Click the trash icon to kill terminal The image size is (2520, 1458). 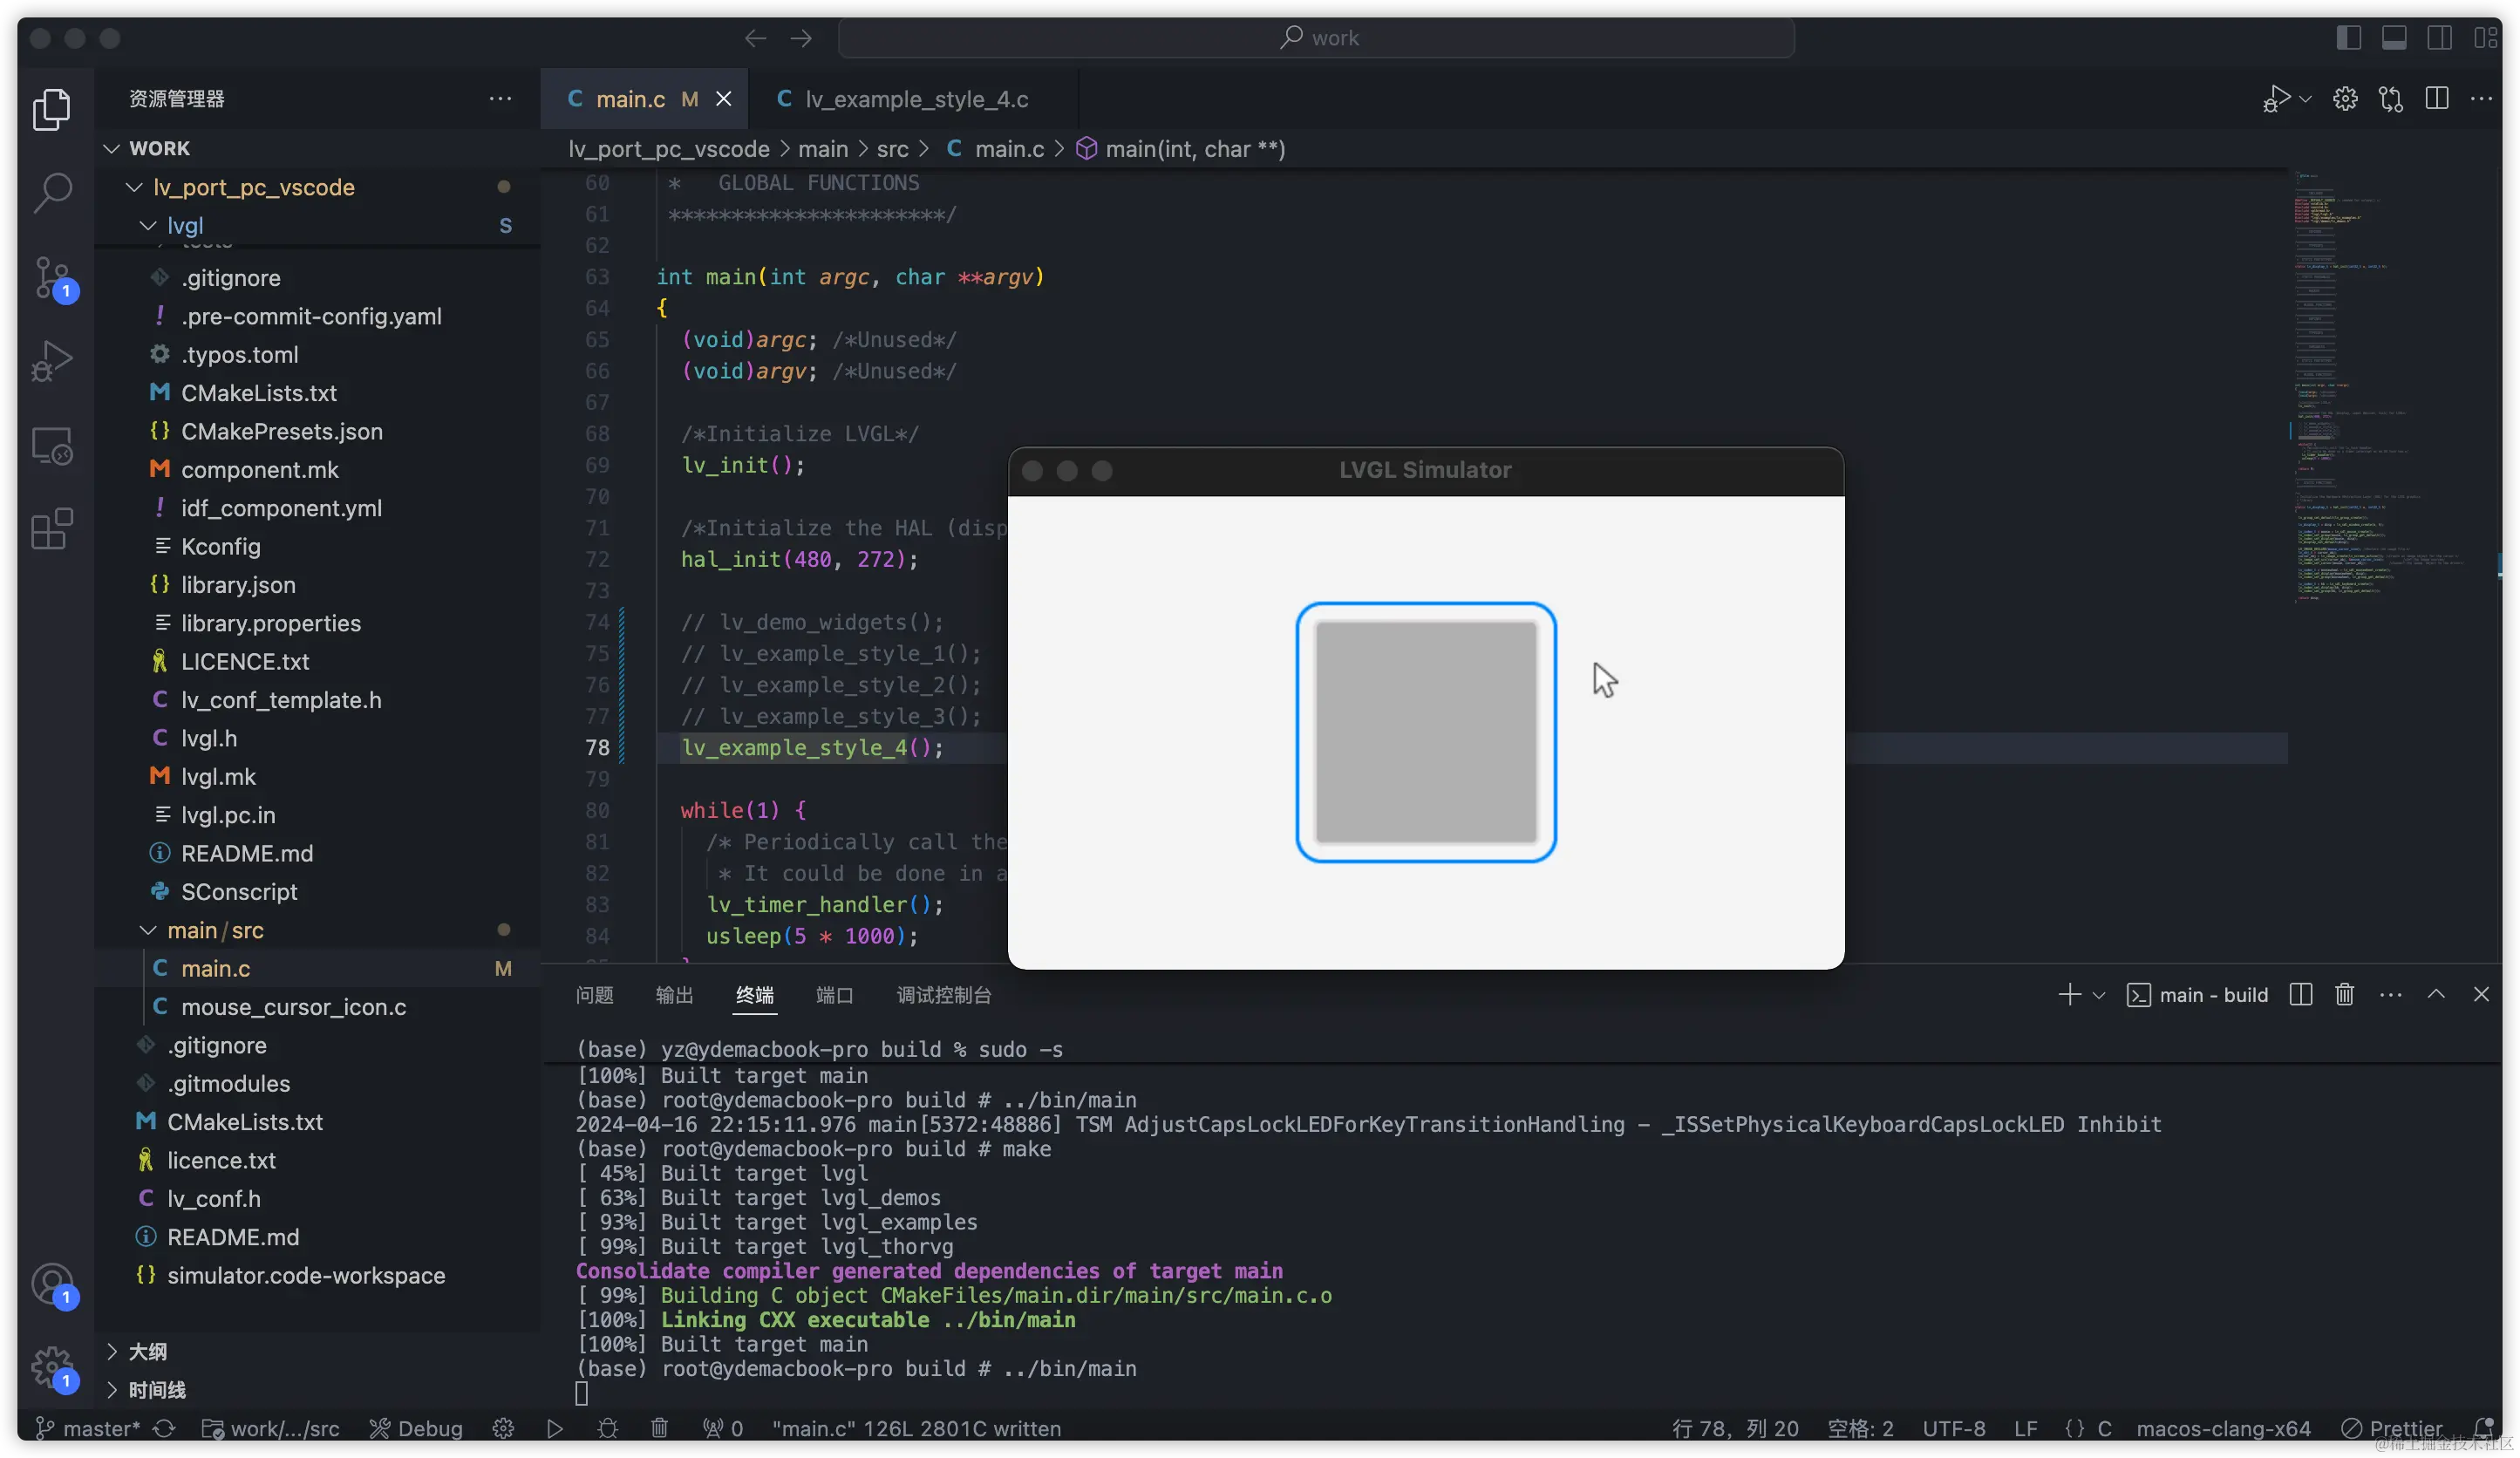click(2345, 994)
